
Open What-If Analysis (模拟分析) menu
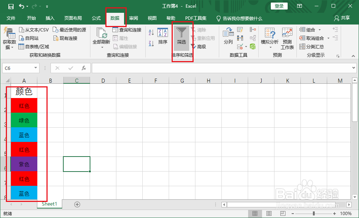point(270,38)
